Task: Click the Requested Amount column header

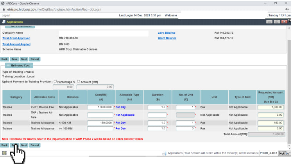Action: pyautogui.click(x=271, y=97)
